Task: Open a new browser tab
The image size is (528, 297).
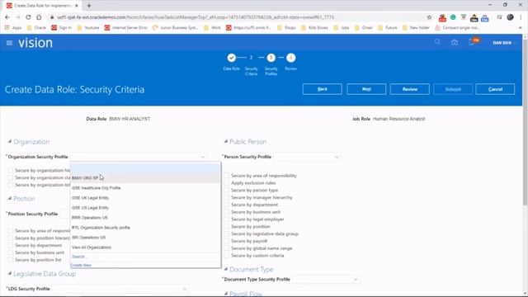Action: point(89,6)
